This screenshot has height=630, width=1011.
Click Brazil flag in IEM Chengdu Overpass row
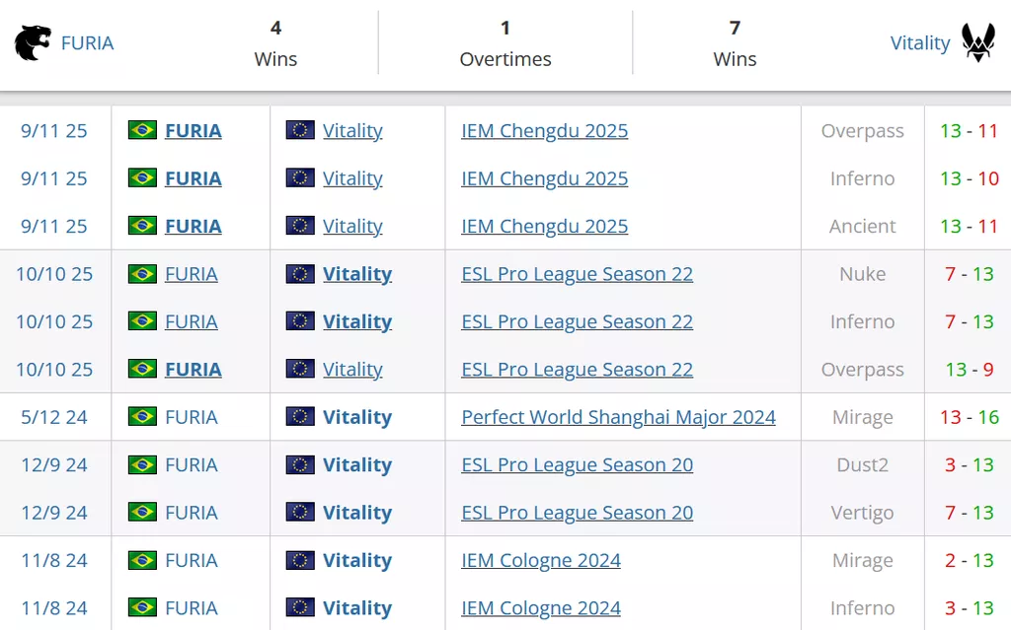[x=142, y=130]
